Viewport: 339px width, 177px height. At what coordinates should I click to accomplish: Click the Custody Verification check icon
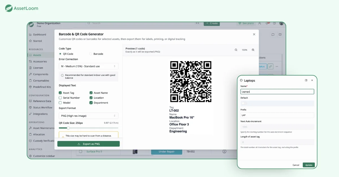(x=31, y=141)
